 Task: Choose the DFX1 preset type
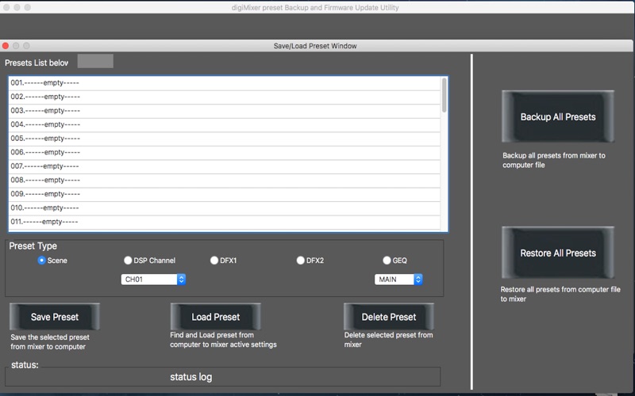[214, 261]
